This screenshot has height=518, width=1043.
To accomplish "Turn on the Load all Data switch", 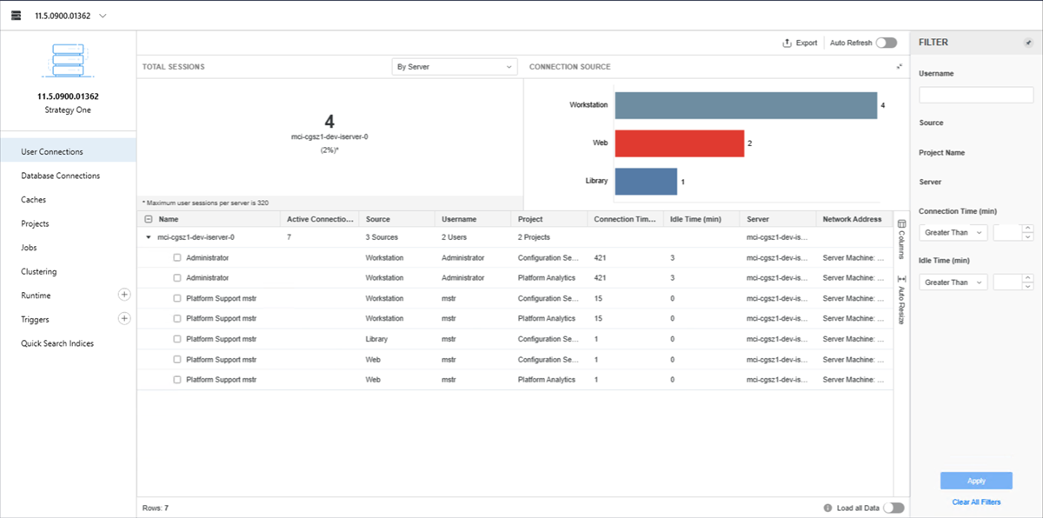I will 893,508.
